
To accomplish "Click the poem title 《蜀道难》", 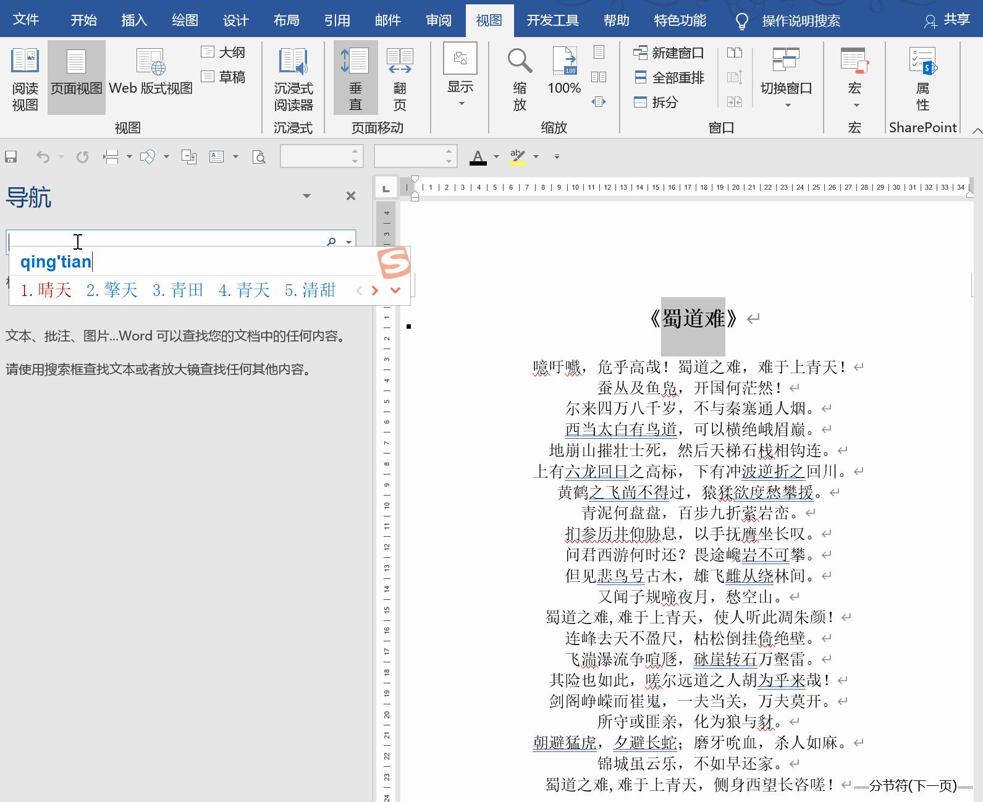I will tap(693, 319).
